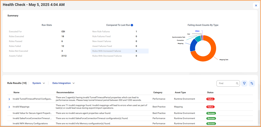Screen dimensions: 261x127
Task: Click the Synchronization Task chart label
Action: (x=178, y=37)
